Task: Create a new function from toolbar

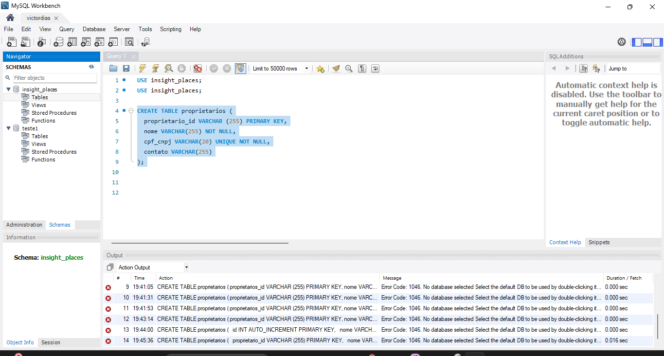Action: tap(113, 42)
